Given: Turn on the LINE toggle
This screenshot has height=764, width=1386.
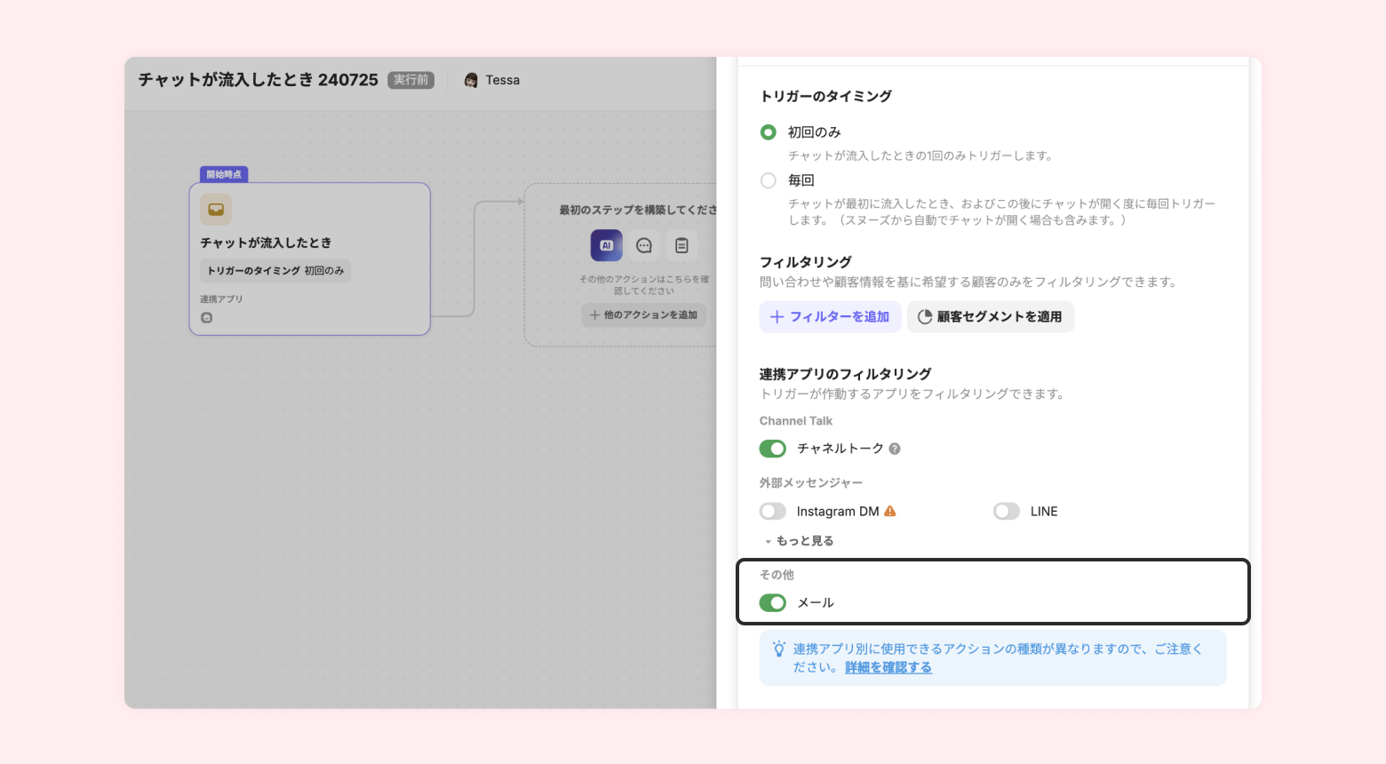Looking at the screenshot, I should 1007,512.
